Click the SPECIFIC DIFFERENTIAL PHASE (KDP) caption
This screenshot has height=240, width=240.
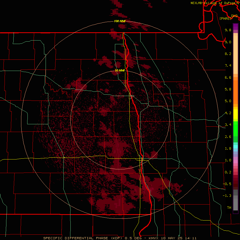tap(83, 238)
